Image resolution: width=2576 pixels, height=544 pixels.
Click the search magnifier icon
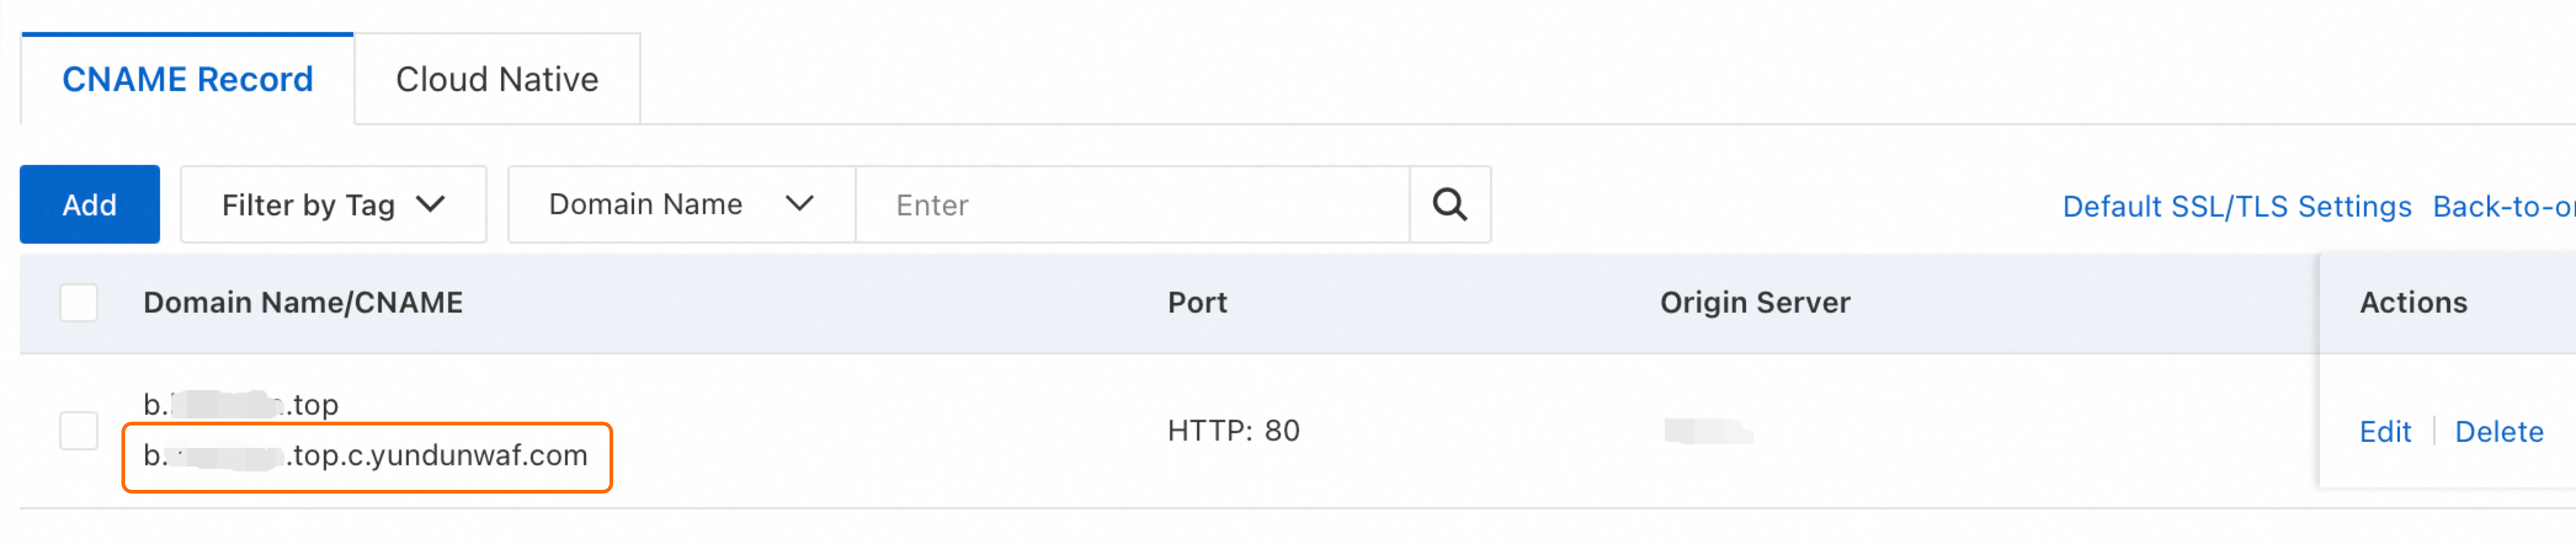pos(1450,204)
